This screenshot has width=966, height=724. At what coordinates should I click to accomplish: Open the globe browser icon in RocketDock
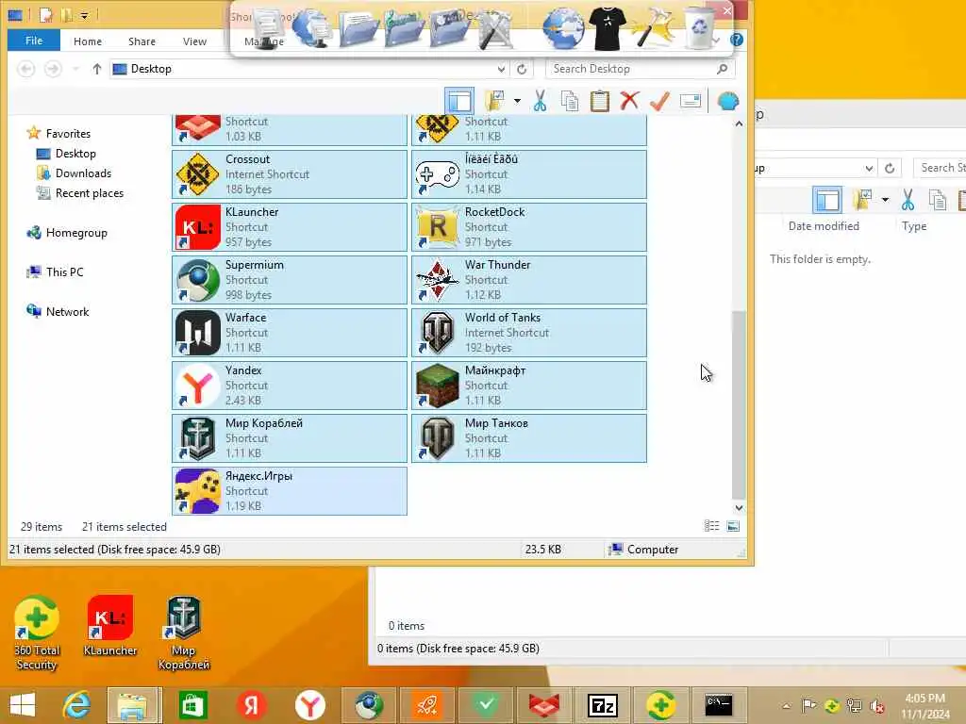pyautogui.click(x=562, y=28)
